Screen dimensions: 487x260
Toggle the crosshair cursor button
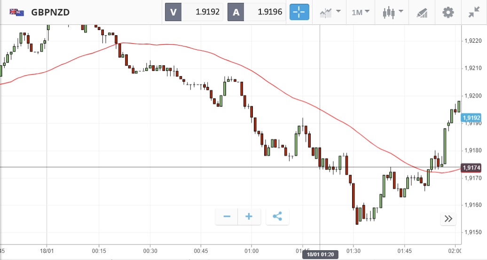coord(299,12)
